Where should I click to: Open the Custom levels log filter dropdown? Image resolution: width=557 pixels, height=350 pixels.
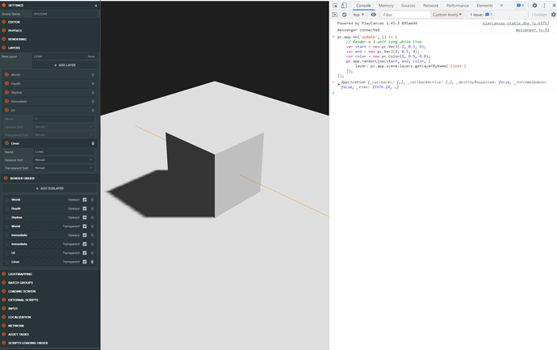(x=447, y=15)
